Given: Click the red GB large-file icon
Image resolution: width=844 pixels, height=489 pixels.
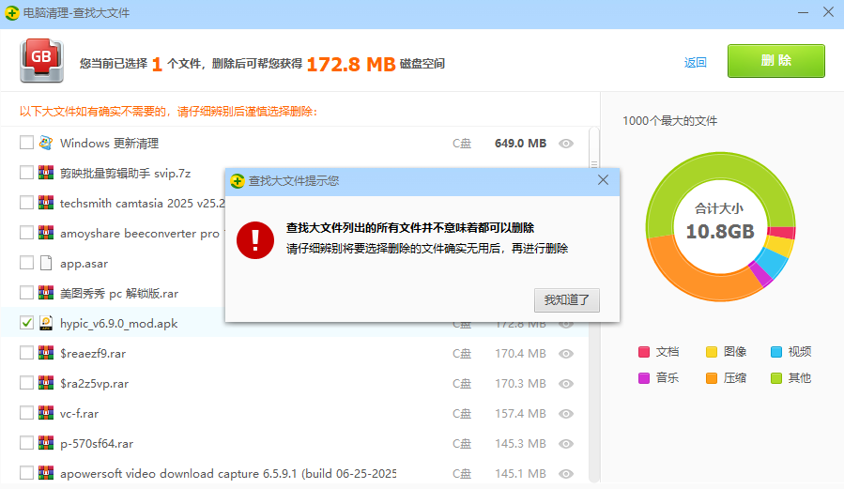Looking at the screenshot, I should point(41,60).
